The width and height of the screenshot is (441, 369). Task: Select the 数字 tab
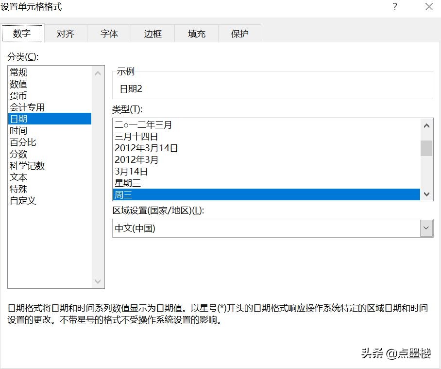[x=22, y=33]
